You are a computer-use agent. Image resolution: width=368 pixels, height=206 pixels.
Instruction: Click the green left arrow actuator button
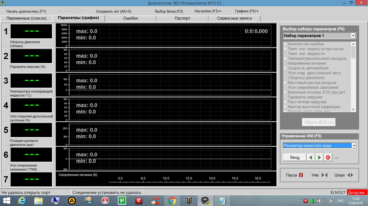tap(311, 157)
